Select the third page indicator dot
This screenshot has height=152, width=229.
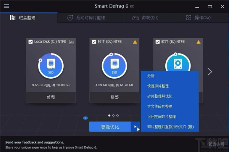tap(118, 115)
